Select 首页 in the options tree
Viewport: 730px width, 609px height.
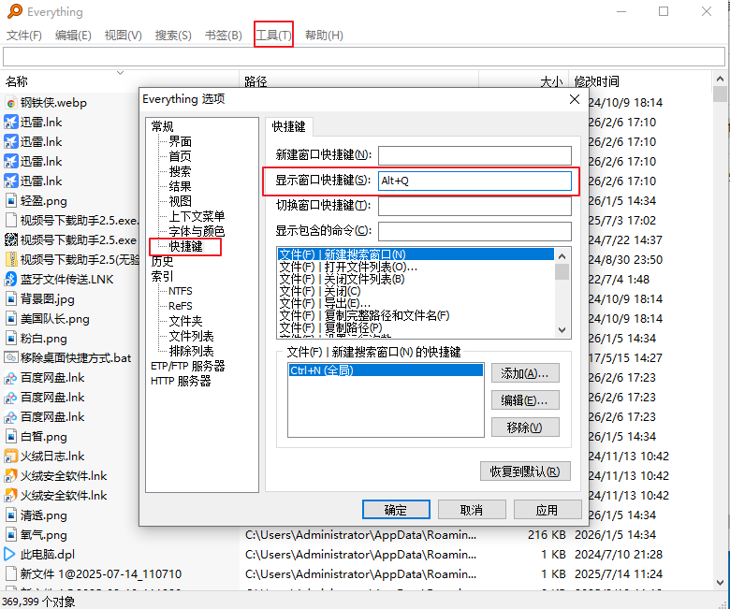(x=181, y=156)
